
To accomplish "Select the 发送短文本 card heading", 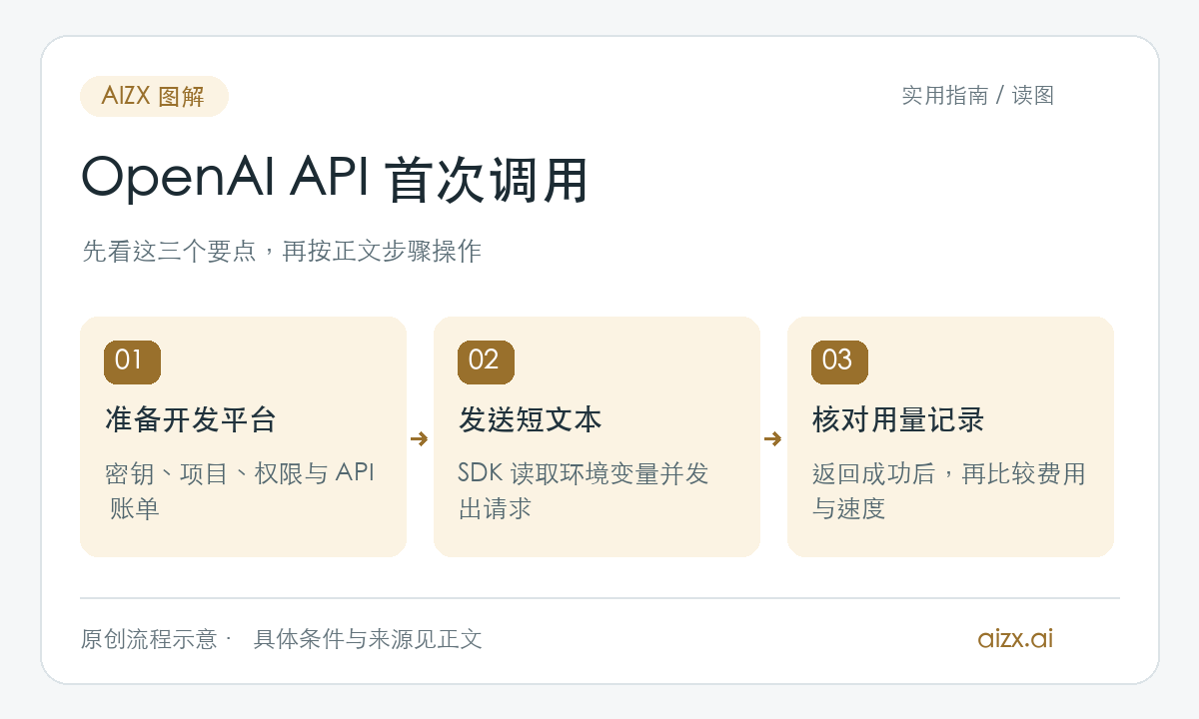I will 530,419.
